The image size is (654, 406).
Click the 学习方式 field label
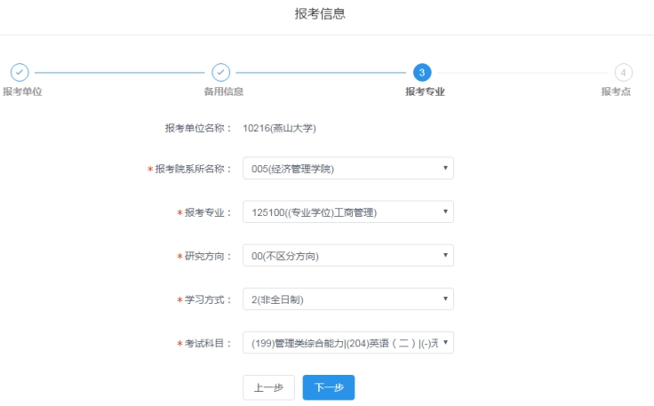pos(207,300)
